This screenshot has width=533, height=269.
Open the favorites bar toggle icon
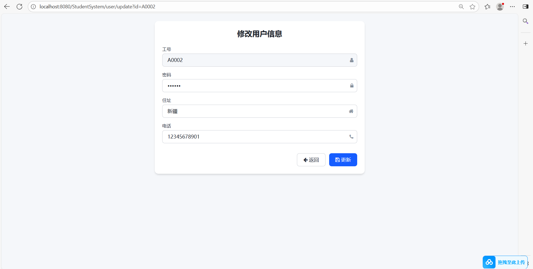point(488,6)
